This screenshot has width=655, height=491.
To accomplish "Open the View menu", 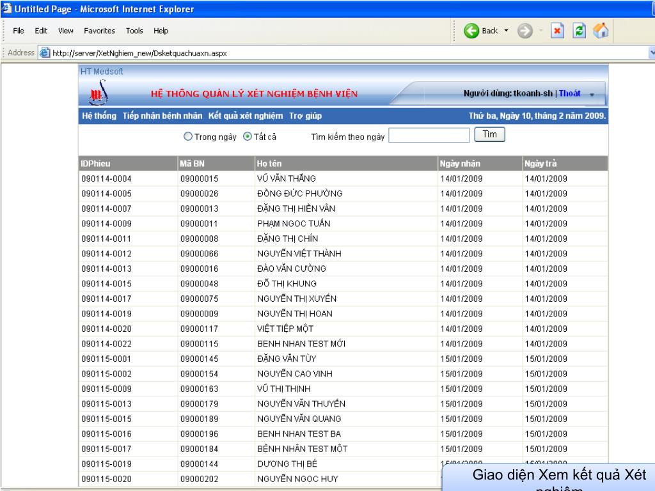I will pyautogui.click(x=66, y=31).
